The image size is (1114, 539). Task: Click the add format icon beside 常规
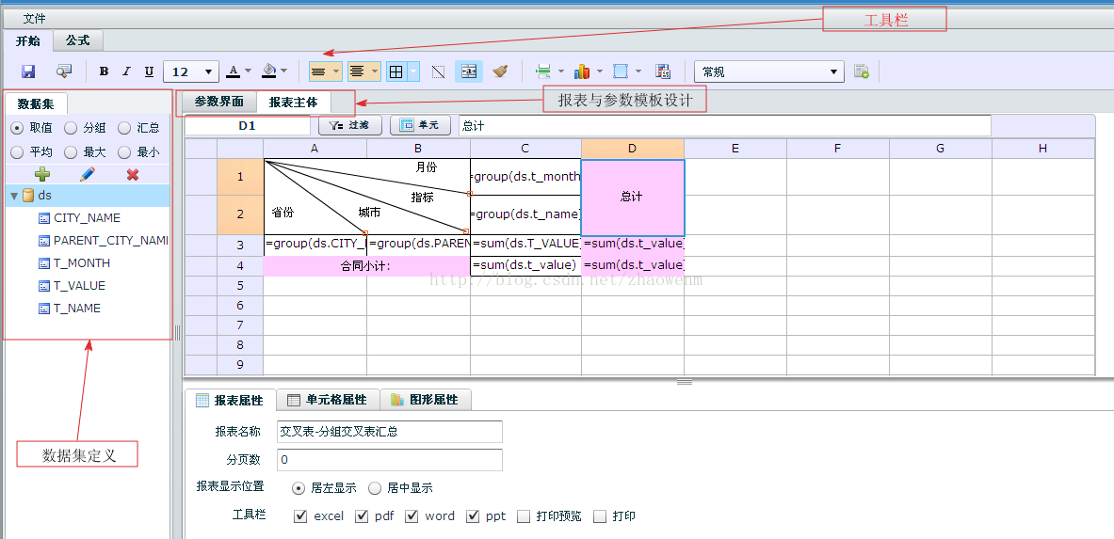click(862, 71)
